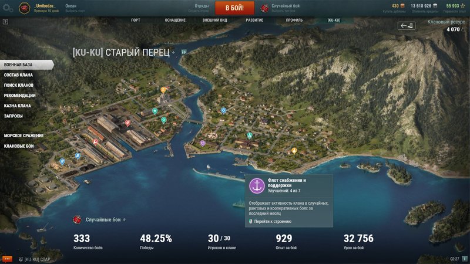The height and width of the screenshot is (264, 470).
Task: Switch to the ОСНАЩЕНИЕ tab
Action: point(175,21)
